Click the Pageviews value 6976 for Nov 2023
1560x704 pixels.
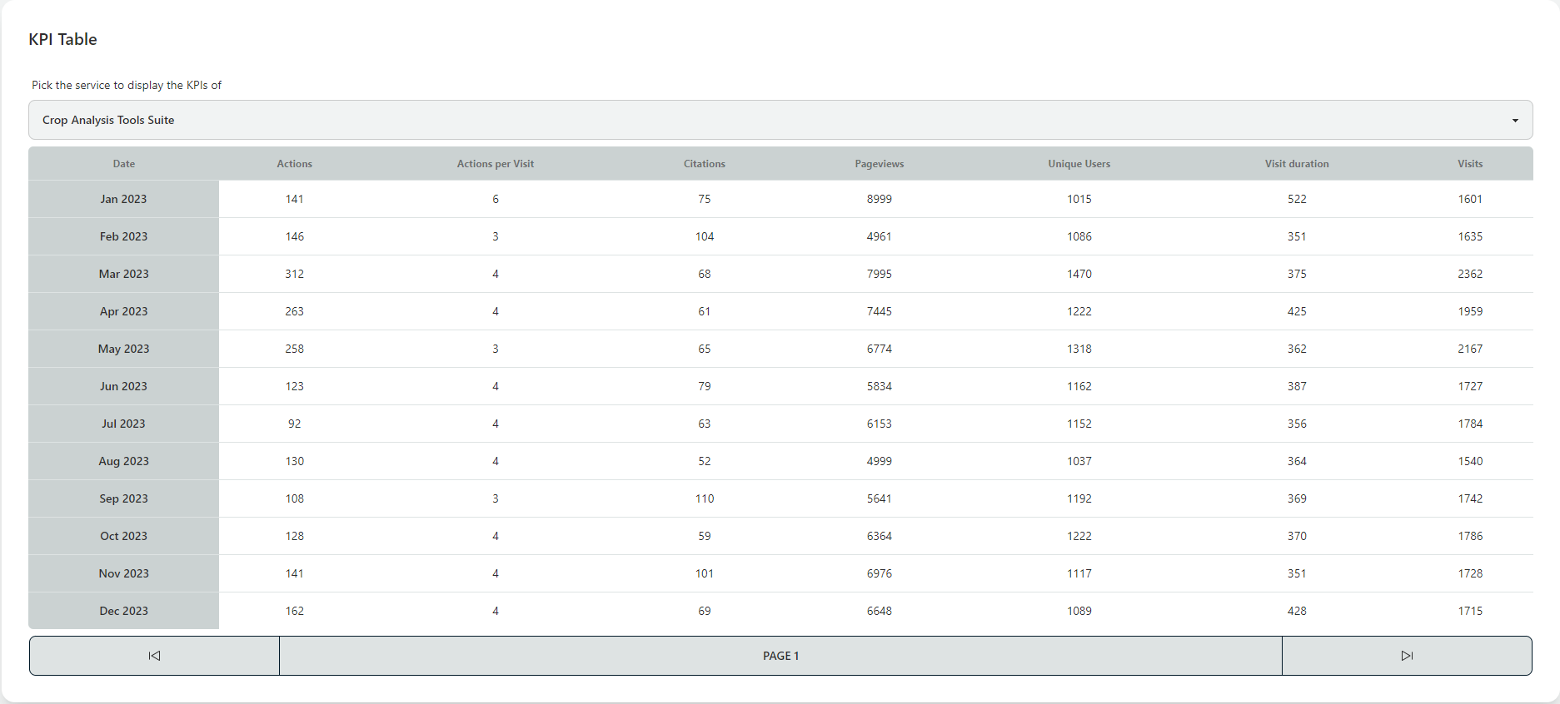tap(880, 573)
